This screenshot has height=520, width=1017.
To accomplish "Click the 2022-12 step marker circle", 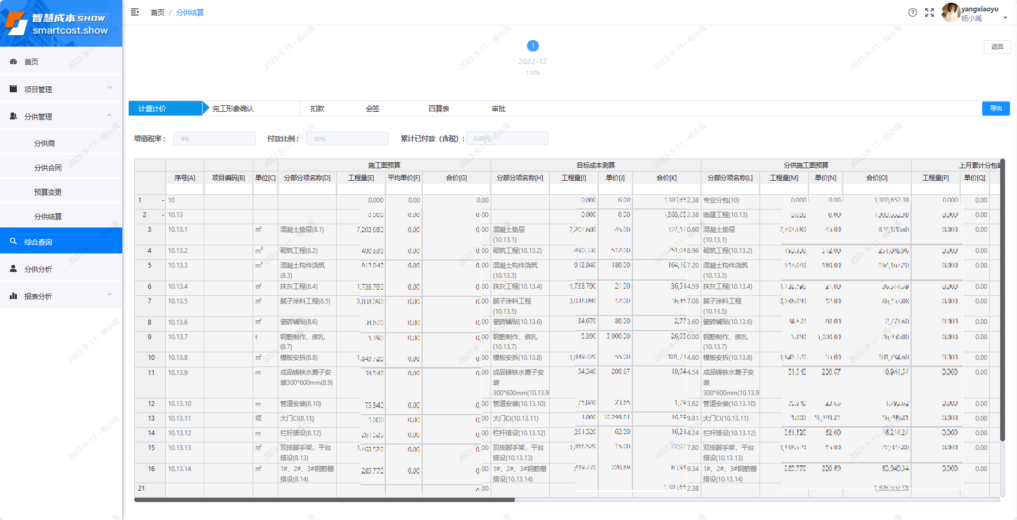I will tap(532, 46).
